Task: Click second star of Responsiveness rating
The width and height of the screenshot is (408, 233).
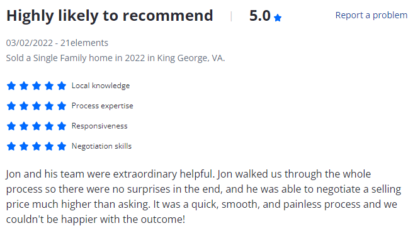Action: click(x=24, y=126)
